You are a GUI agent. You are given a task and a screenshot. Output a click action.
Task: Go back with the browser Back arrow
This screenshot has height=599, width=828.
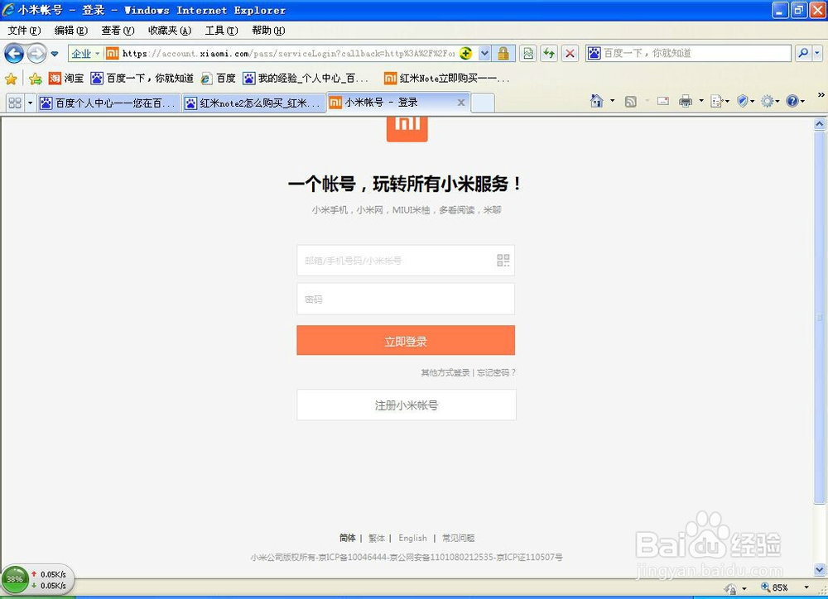coord(14,53)
